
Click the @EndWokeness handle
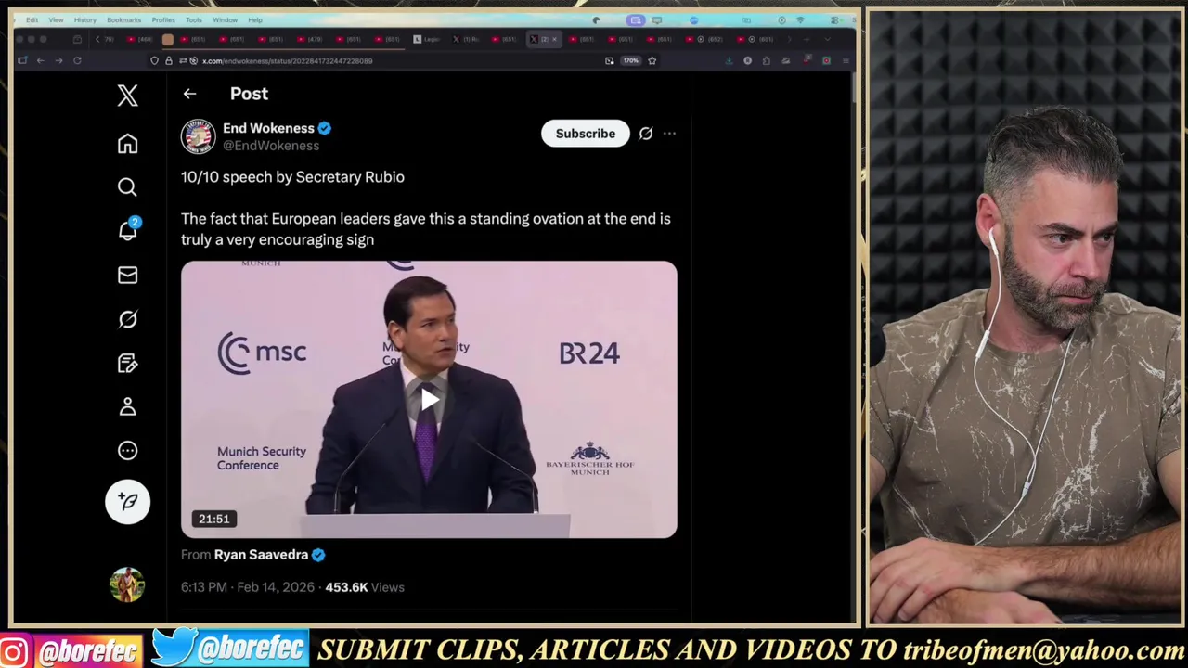(270, 146)
